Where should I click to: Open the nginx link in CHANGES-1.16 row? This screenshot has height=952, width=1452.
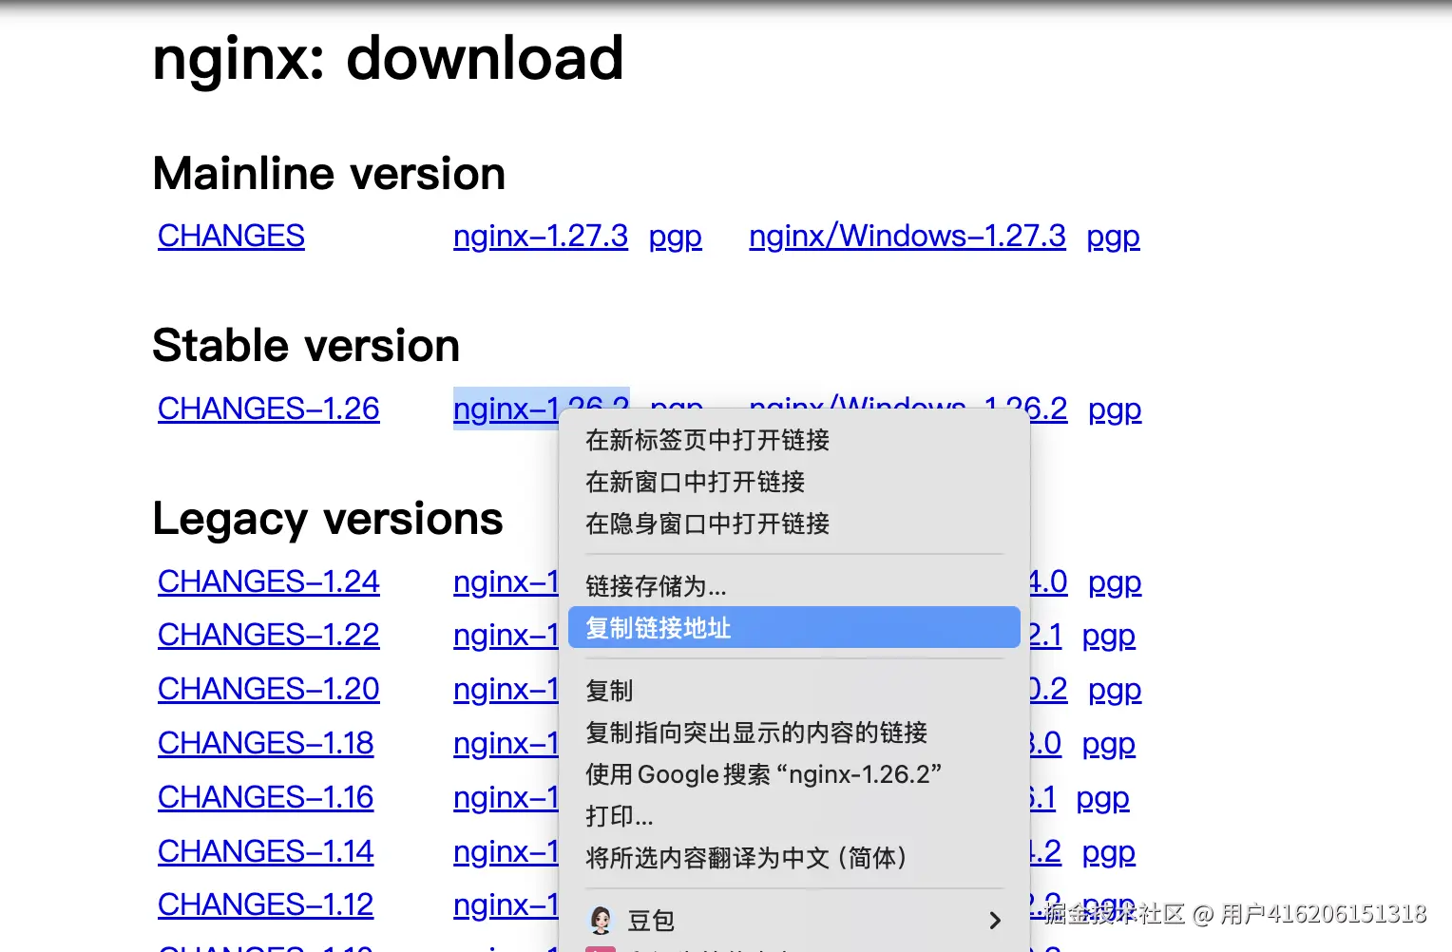[506, 798]
